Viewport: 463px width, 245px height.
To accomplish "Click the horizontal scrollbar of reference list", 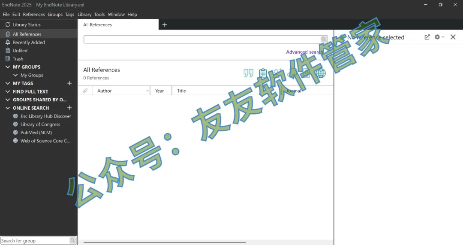I will coord(165,242).
